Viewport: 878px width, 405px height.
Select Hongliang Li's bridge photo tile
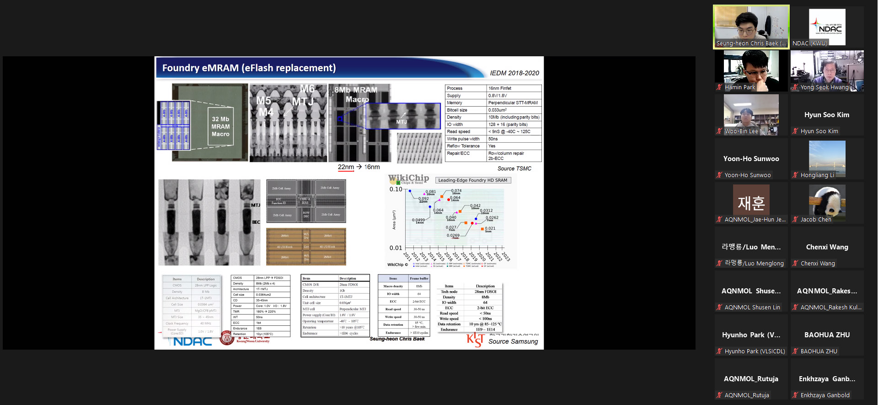pos(827,159)
